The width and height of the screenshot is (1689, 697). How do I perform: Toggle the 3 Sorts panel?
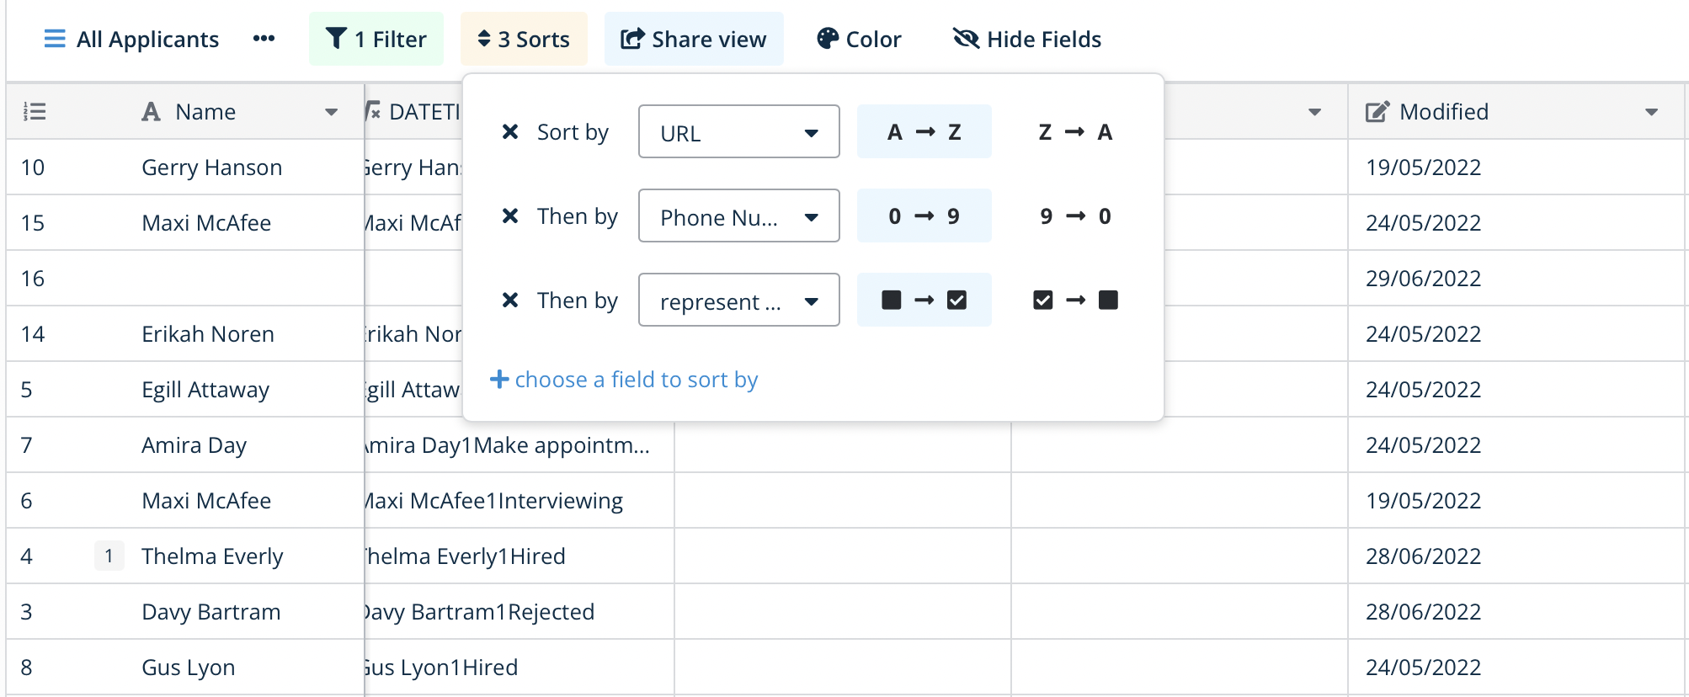point(524,39)
